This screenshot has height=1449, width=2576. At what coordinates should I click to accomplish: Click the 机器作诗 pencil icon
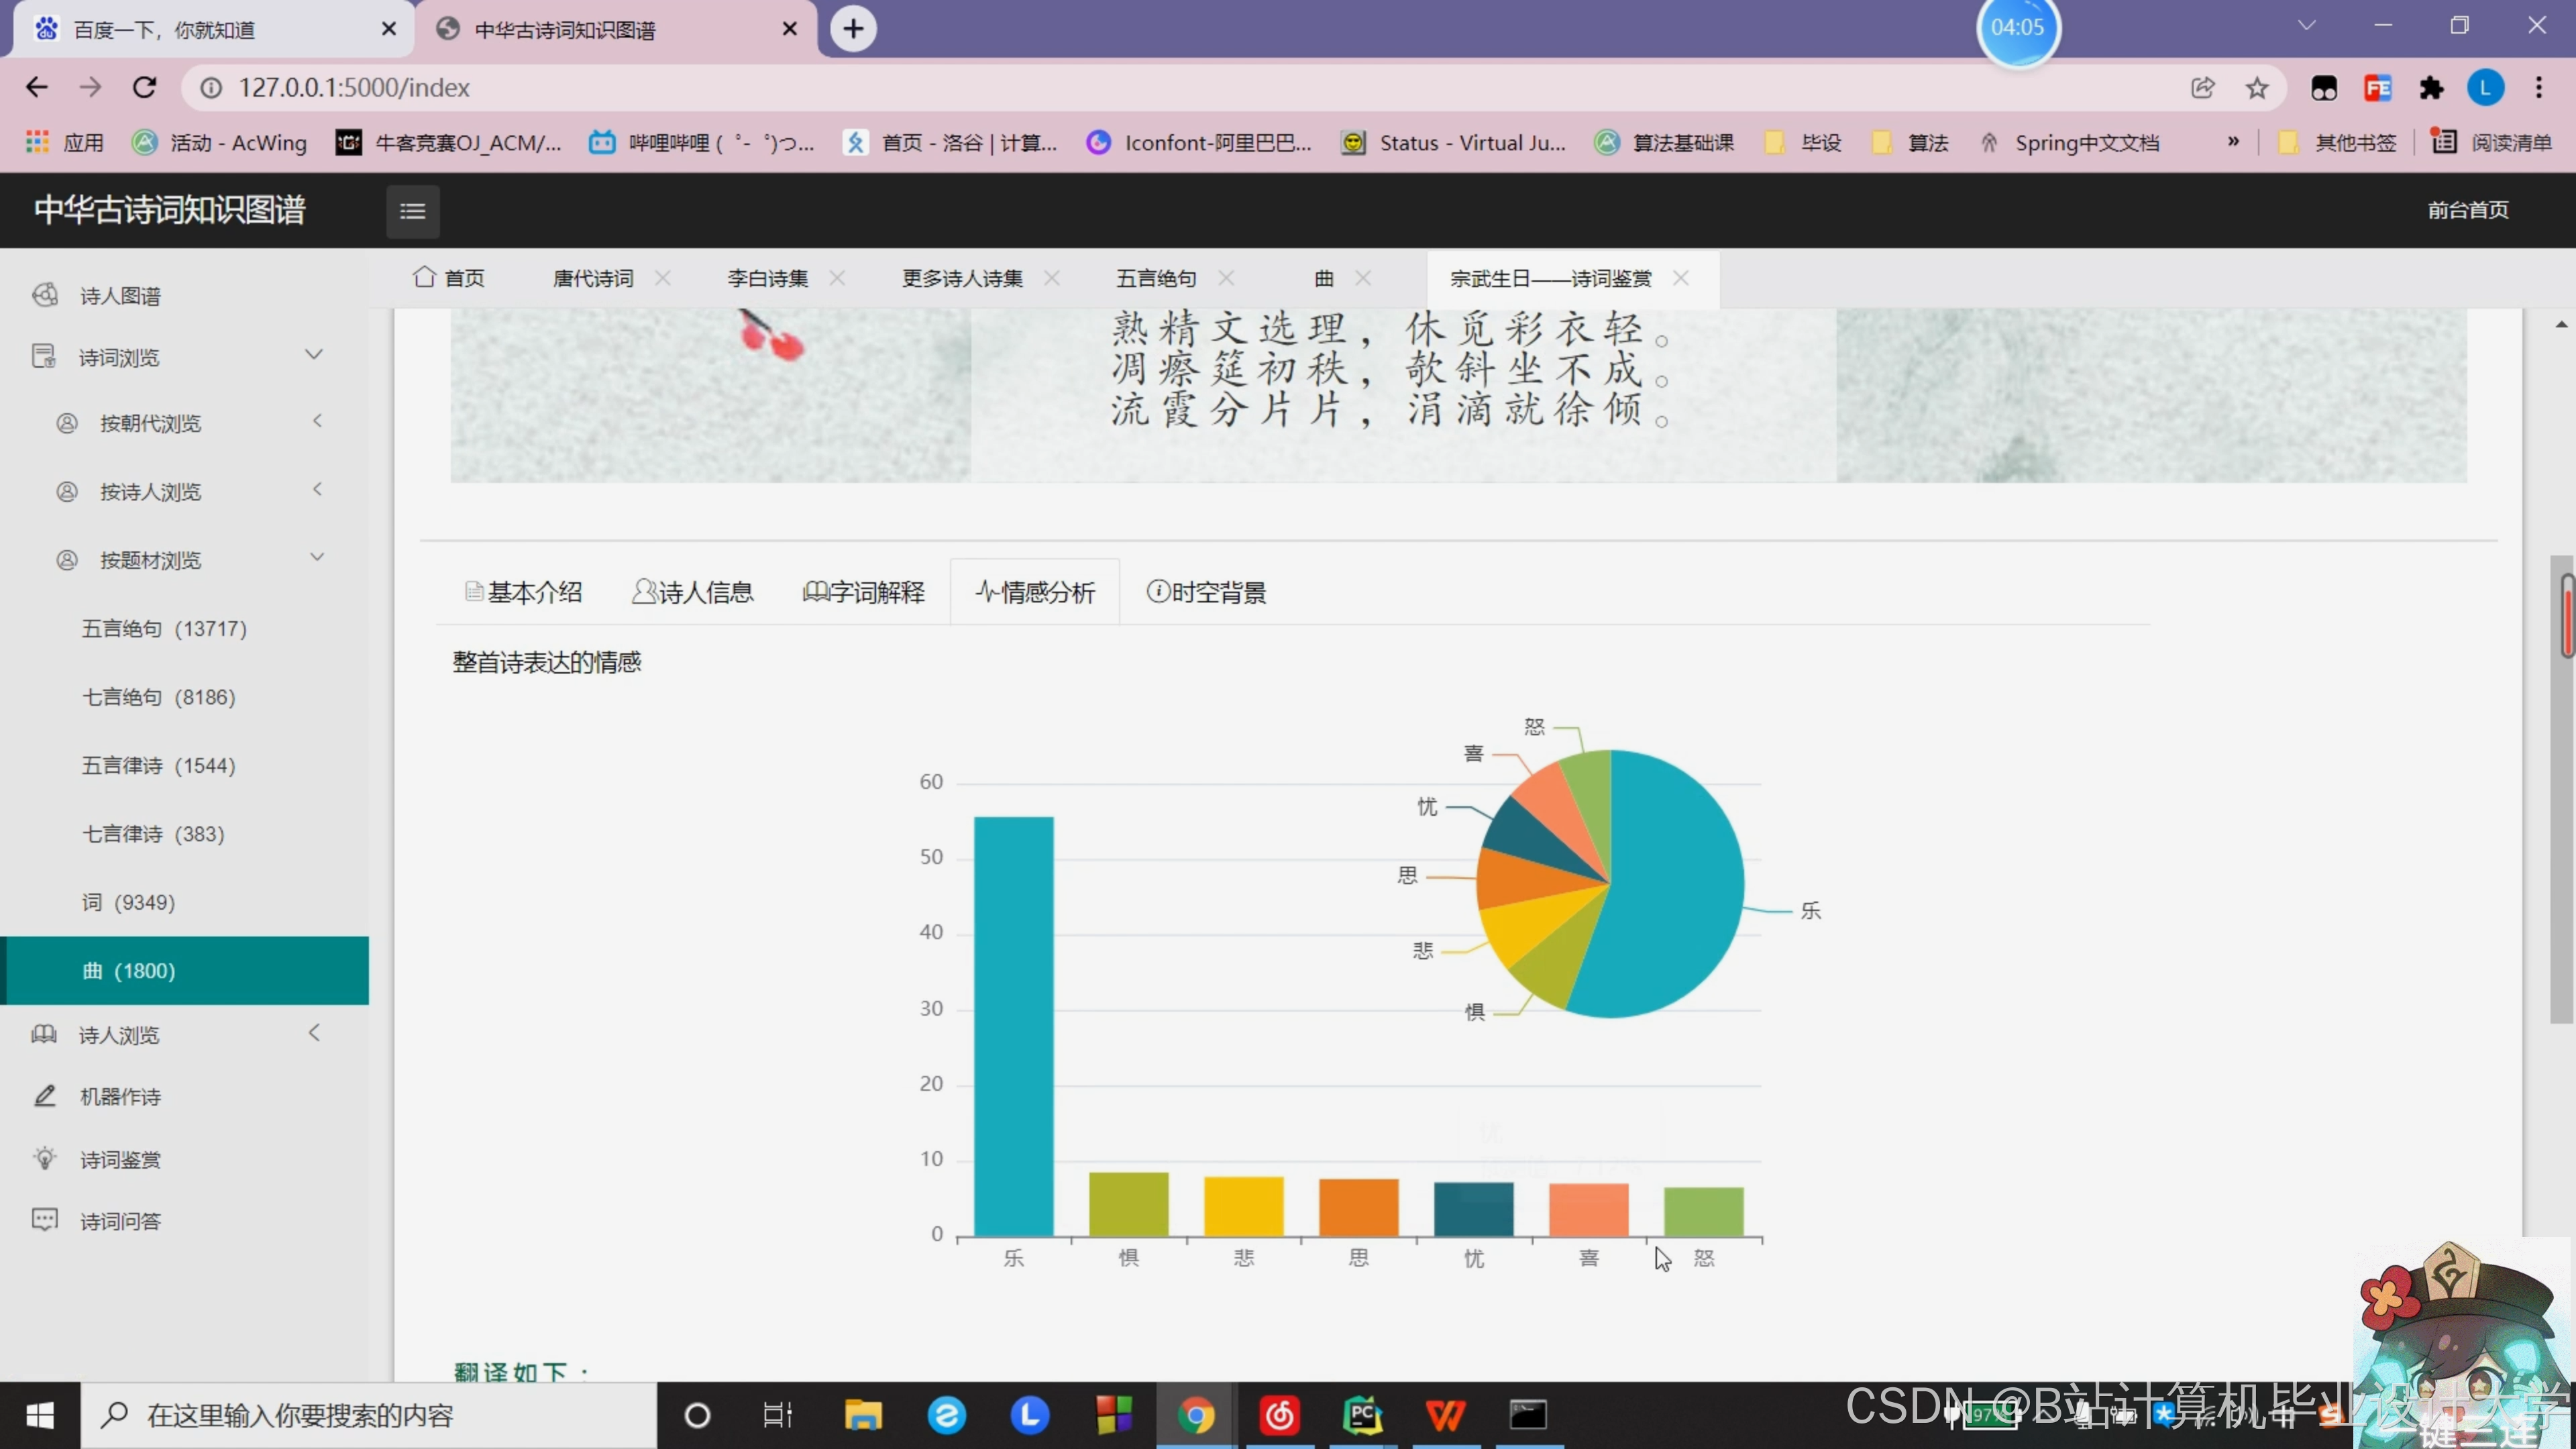[x=45, y=1096]
